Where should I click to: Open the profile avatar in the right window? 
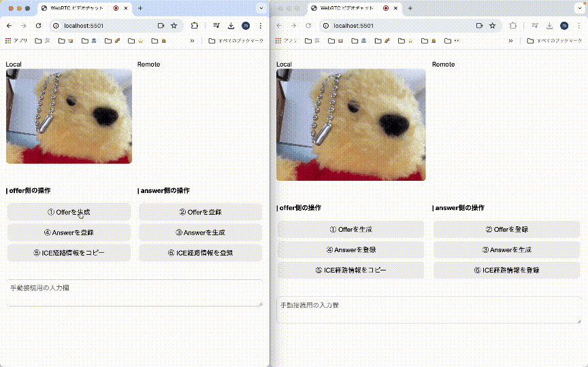[564, 26]
